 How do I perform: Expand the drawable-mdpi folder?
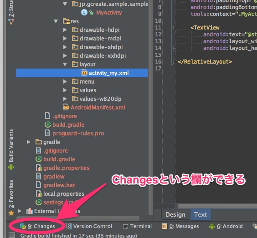click(65, 39)
